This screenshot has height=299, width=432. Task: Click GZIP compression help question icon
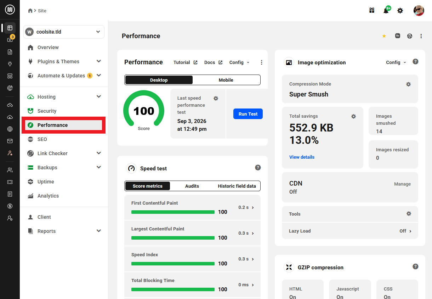tap(416, 266)
